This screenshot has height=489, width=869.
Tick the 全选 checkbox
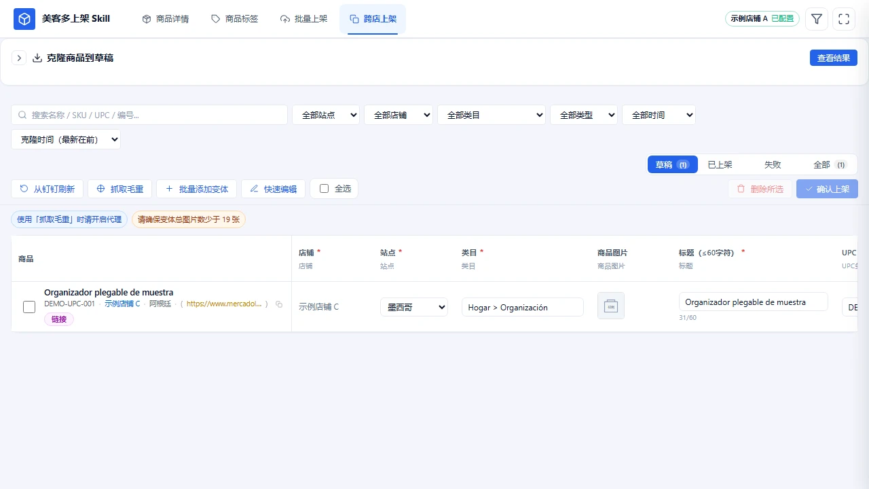click(x=325, y=188)
